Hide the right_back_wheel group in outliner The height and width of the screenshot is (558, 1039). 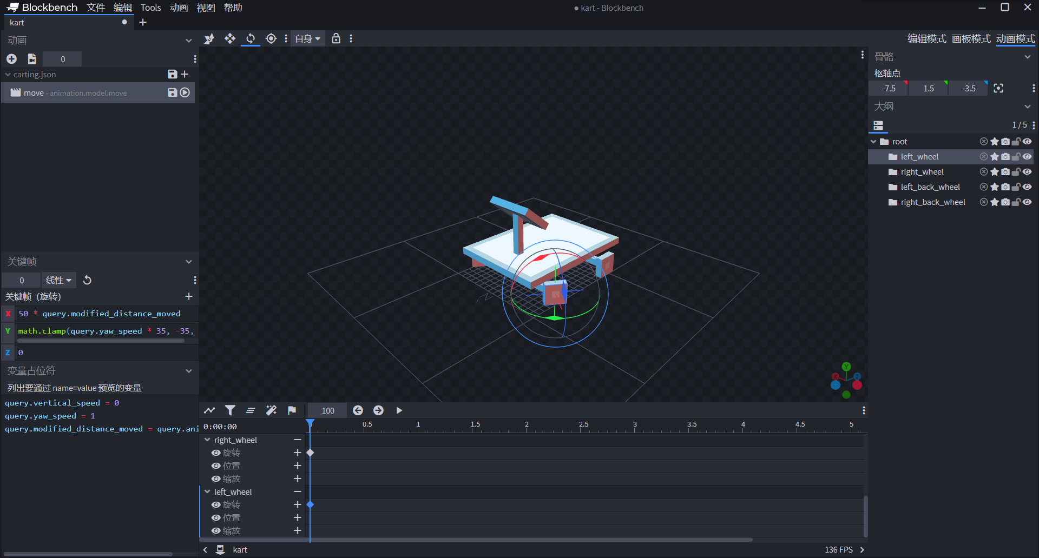pyautogui.click(x=1027, y=202)
